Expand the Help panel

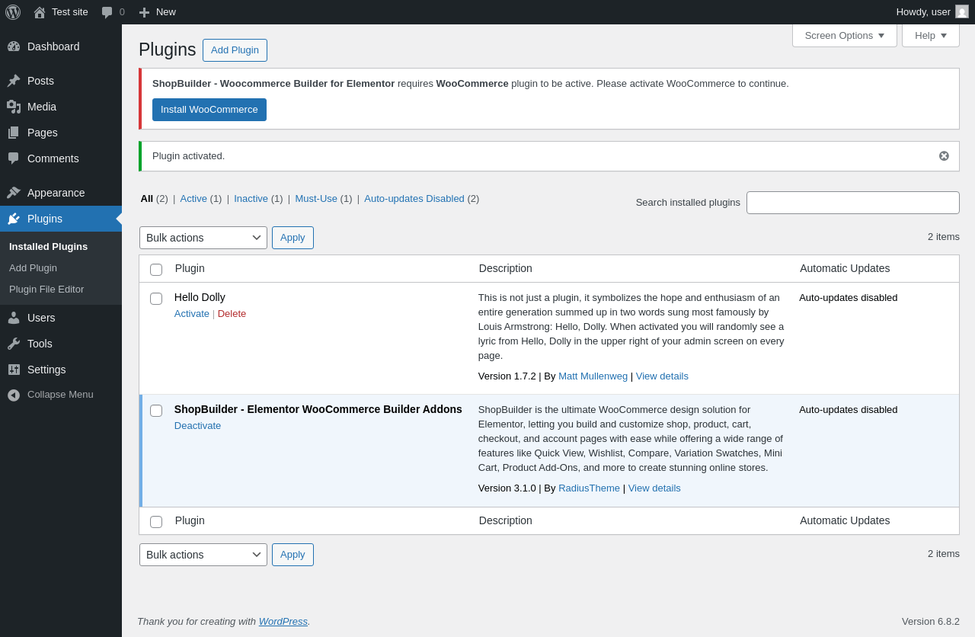point(931,35)
